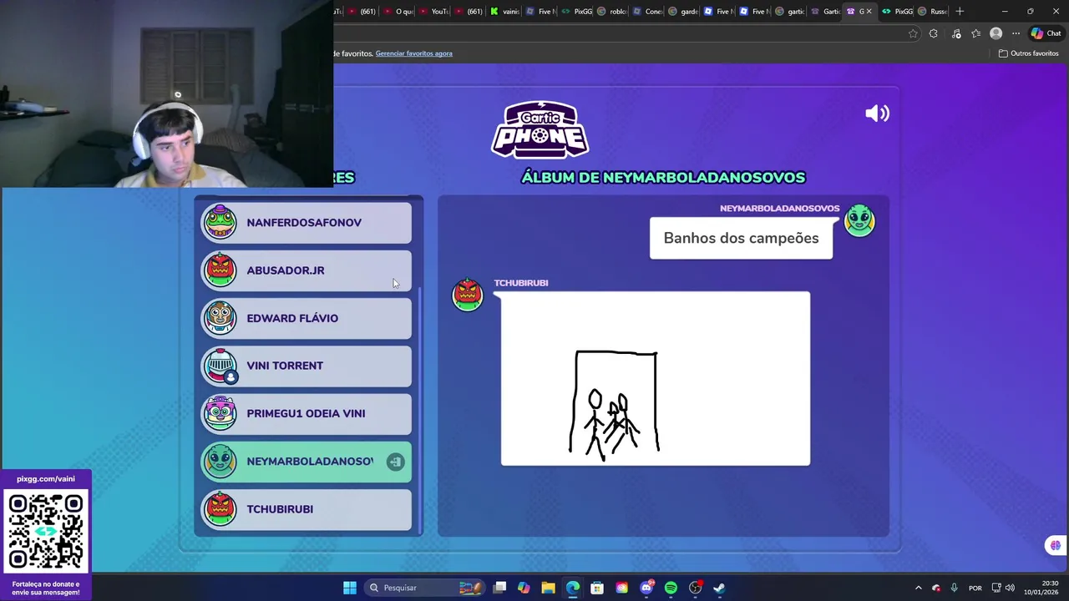Click the player list scrollbar
The height and width of the screenshot is (601, 1069).
coord(419,409)
